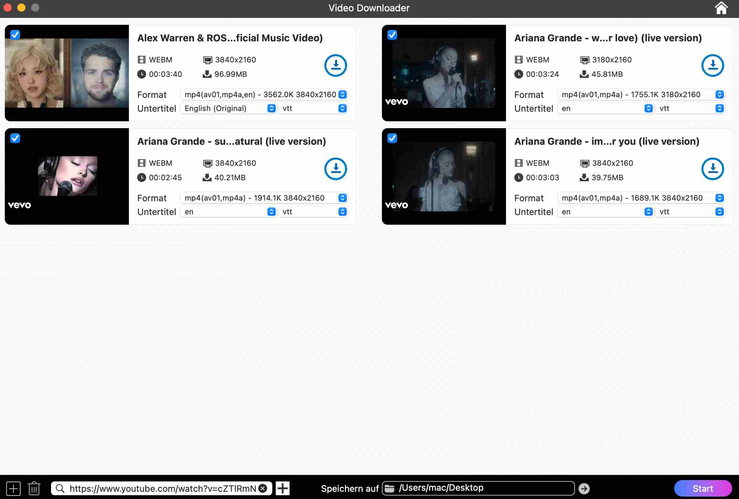Confirm save location with the arrow button
The width and height of the screenshot is (739, 499).
(584, 488)
